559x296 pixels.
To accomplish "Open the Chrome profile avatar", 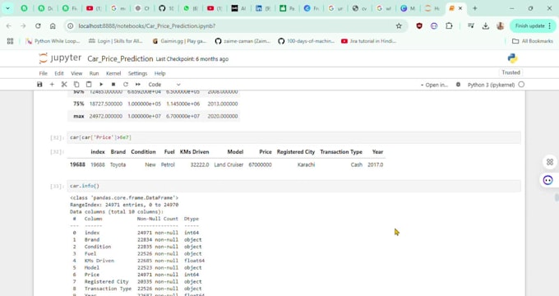I will [500, 26].
